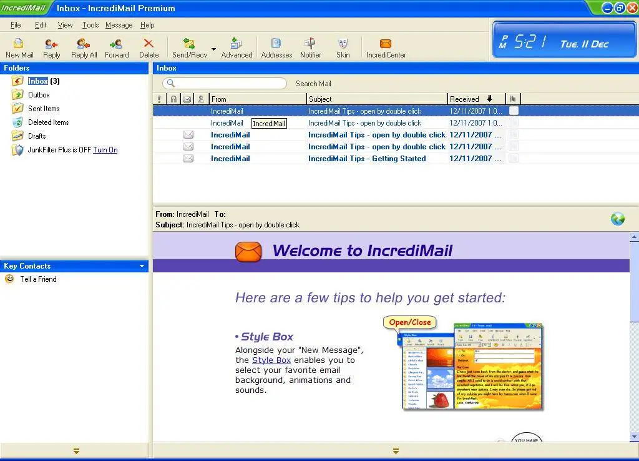Toggle flag on the selected first email
The width and height of the screenshot is (639, 461).
point(514,111)
